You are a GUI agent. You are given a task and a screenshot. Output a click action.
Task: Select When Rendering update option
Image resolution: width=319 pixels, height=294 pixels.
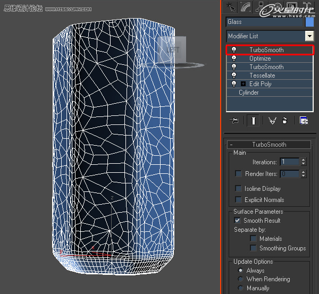[240, 279]
